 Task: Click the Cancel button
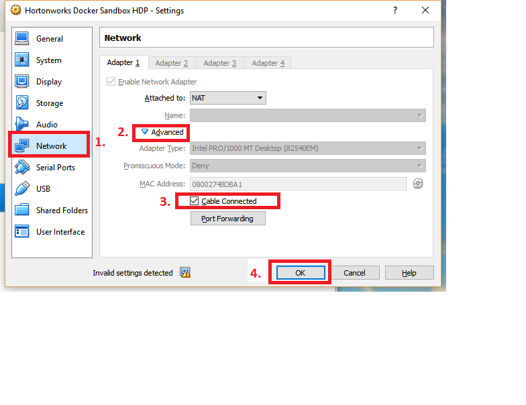354,272
